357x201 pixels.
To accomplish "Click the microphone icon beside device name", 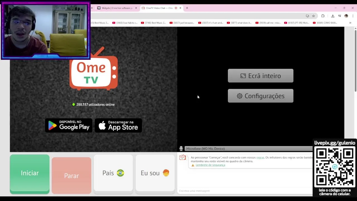I will point(181,149).
